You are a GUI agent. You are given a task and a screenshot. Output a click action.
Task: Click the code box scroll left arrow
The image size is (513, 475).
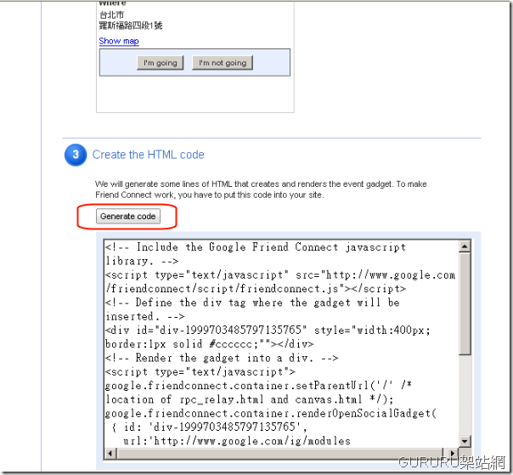click(x=110, y=454)
